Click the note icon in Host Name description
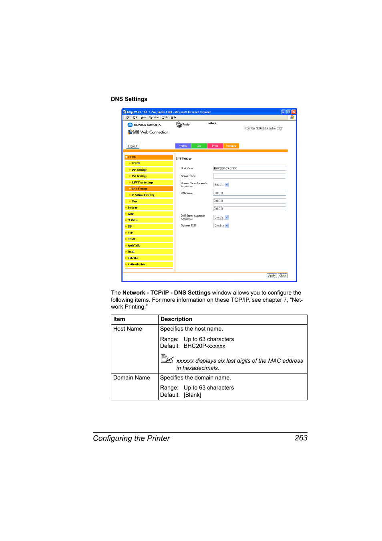This screenshot has height=541, width=382. (167, 359)
